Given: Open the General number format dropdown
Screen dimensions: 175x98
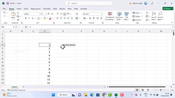Looking at the screenshot, I should click(x=102, y=14).
